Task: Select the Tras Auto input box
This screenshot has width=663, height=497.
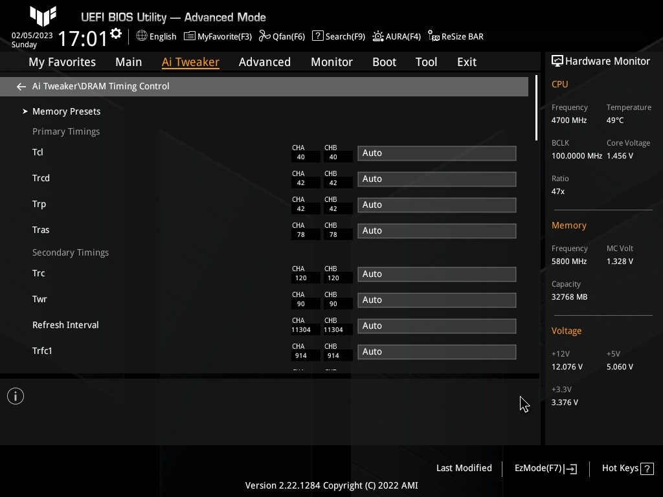Action: [x=436, y=231]
